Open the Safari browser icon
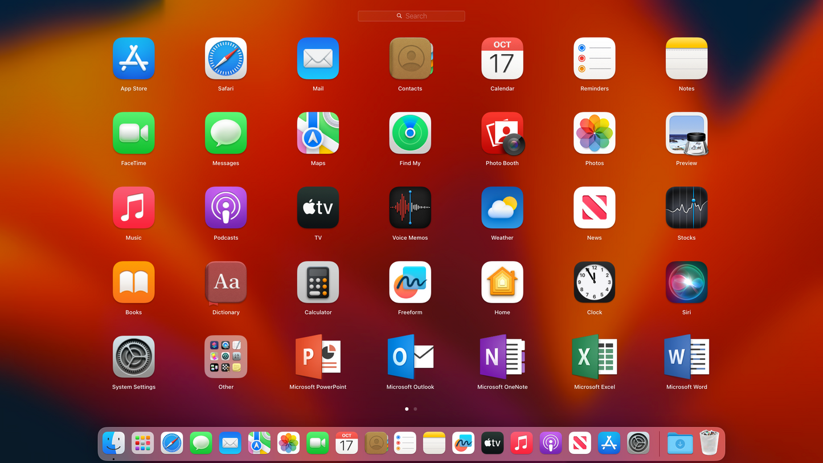 226,58
